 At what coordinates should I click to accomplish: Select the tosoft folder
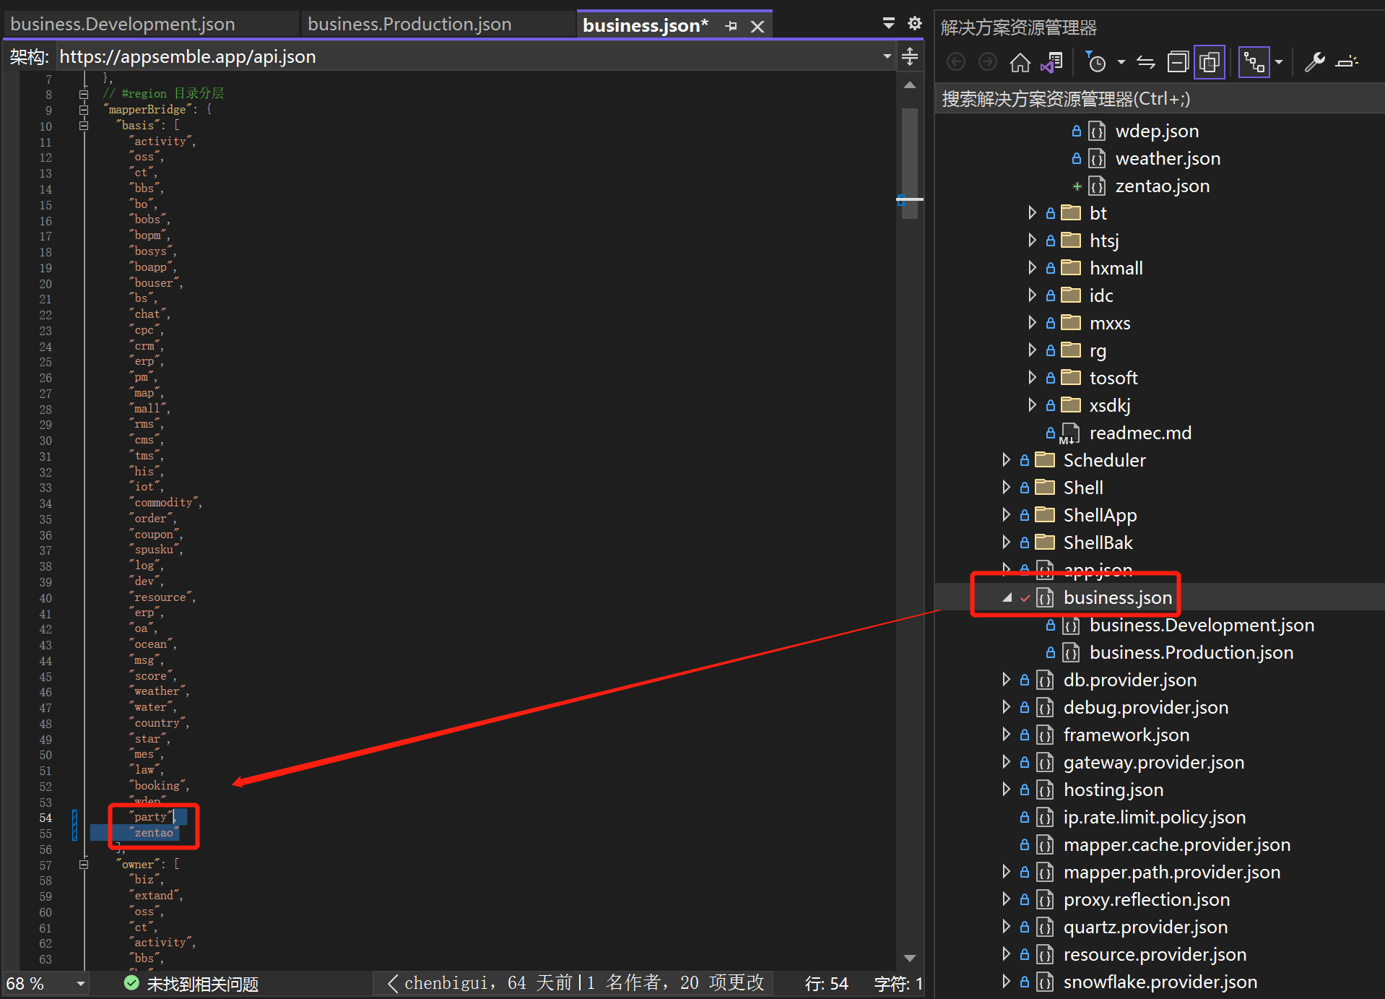1113,378
